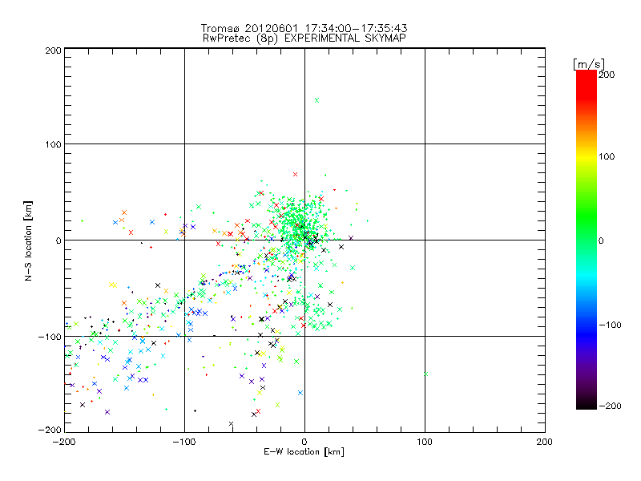Click the N-S axis tick label "100"
Viewport: 641px width, 481px height.
click(53, 144)
